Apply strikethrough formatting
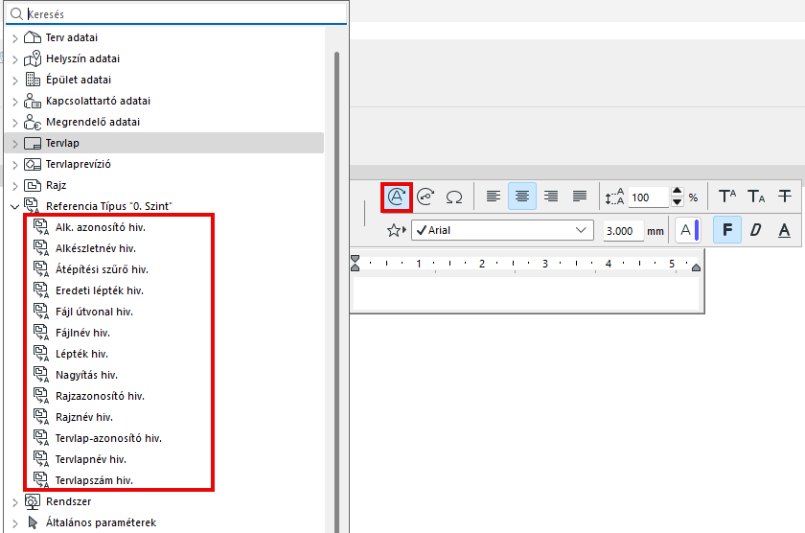The image size is (805, 533). (785, 197)
